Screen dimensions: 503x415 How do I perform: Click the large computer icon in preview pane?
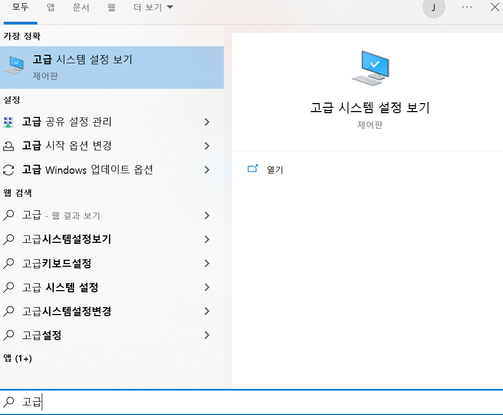pos(370,68)
